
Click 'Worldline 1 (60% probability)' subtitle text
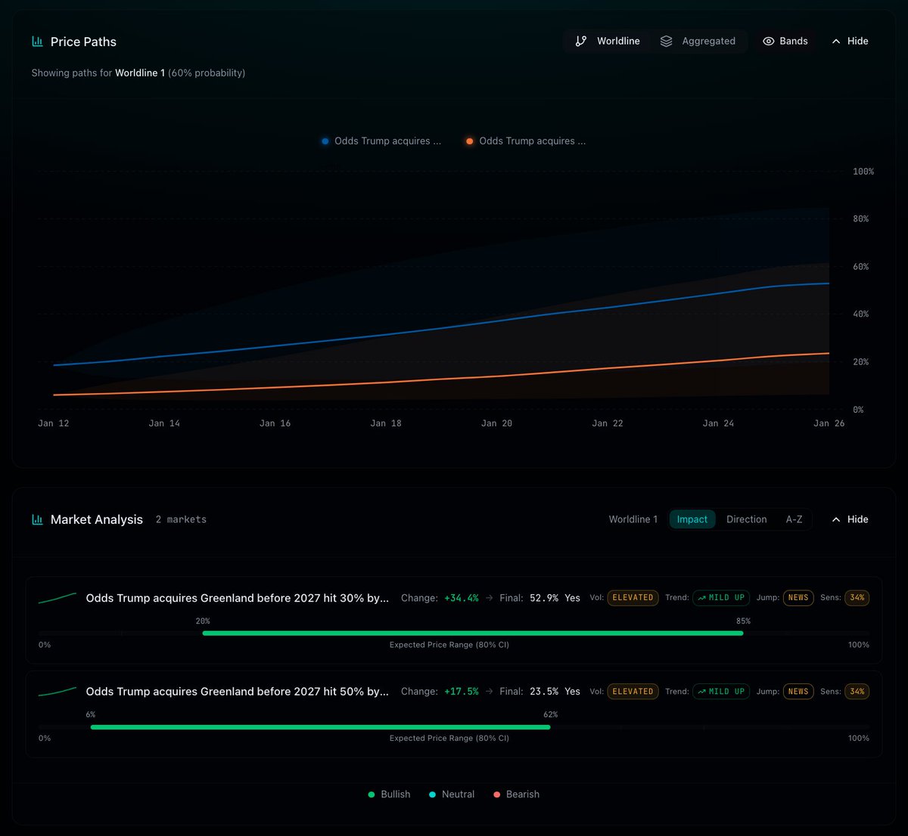click(180, 73)
